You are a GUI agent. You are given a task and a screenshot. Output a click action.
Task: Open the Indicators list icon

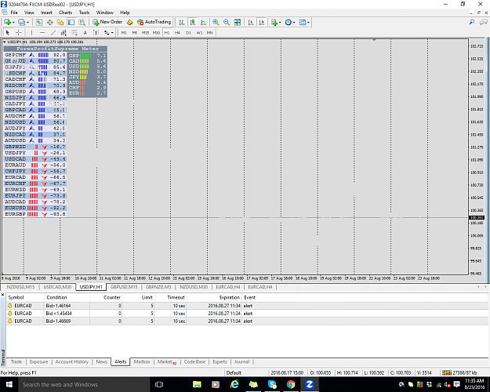(274, 22)
